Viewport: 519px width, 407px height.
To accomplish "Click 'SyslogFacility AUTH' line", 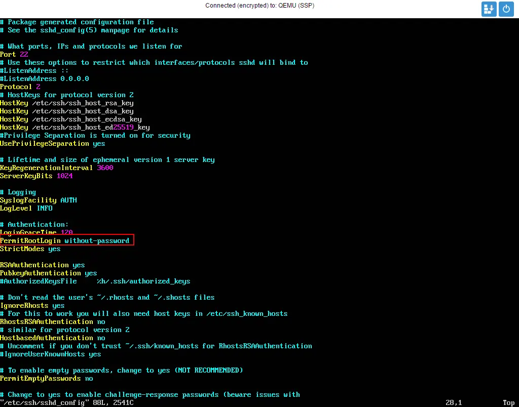I will (x=39, y=200).
